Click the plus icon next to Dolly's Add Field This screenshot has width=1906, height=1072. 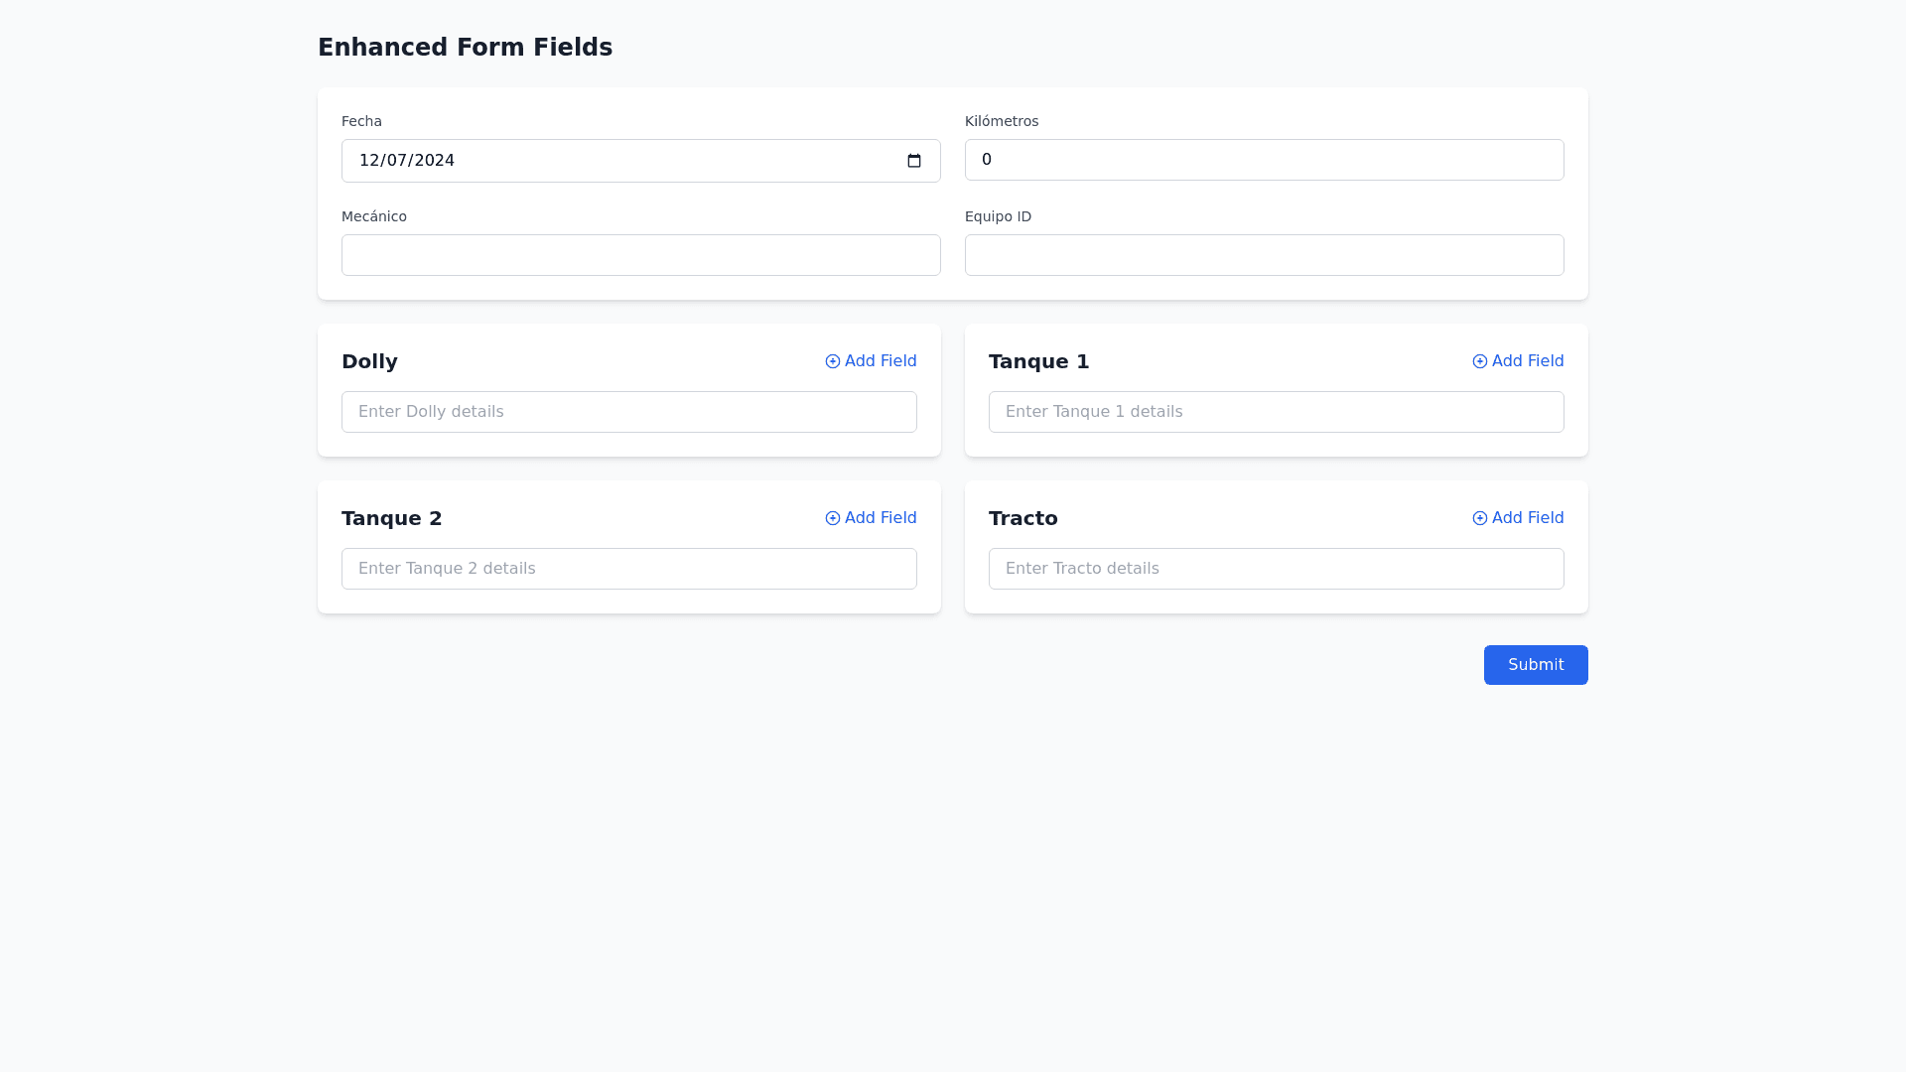(833, 361)
